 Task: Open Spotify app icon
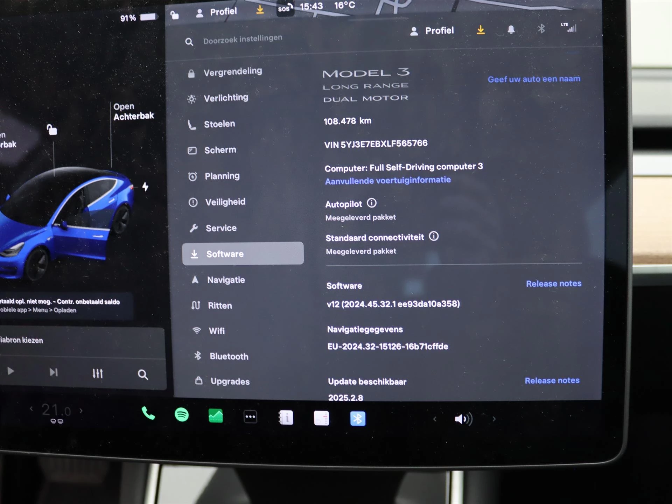click(x=181, y=418)
